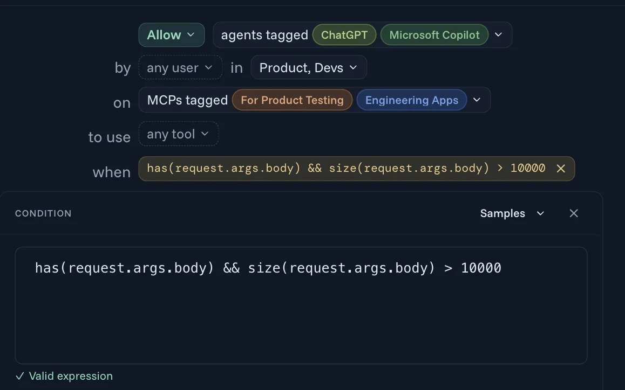Viewport: 625px width, 390px height.
Task: Remove the when condition with X icon
Action: pyautogui.click(x=561, y=169)
